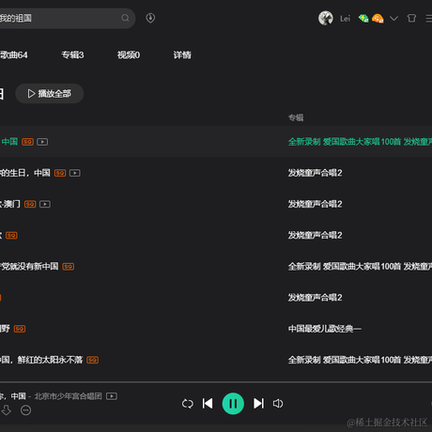This screenshot has width=432, height=432.
Task: Open album 发烧童声合唱2 on 的生日，中国 row
Action: 315,173
